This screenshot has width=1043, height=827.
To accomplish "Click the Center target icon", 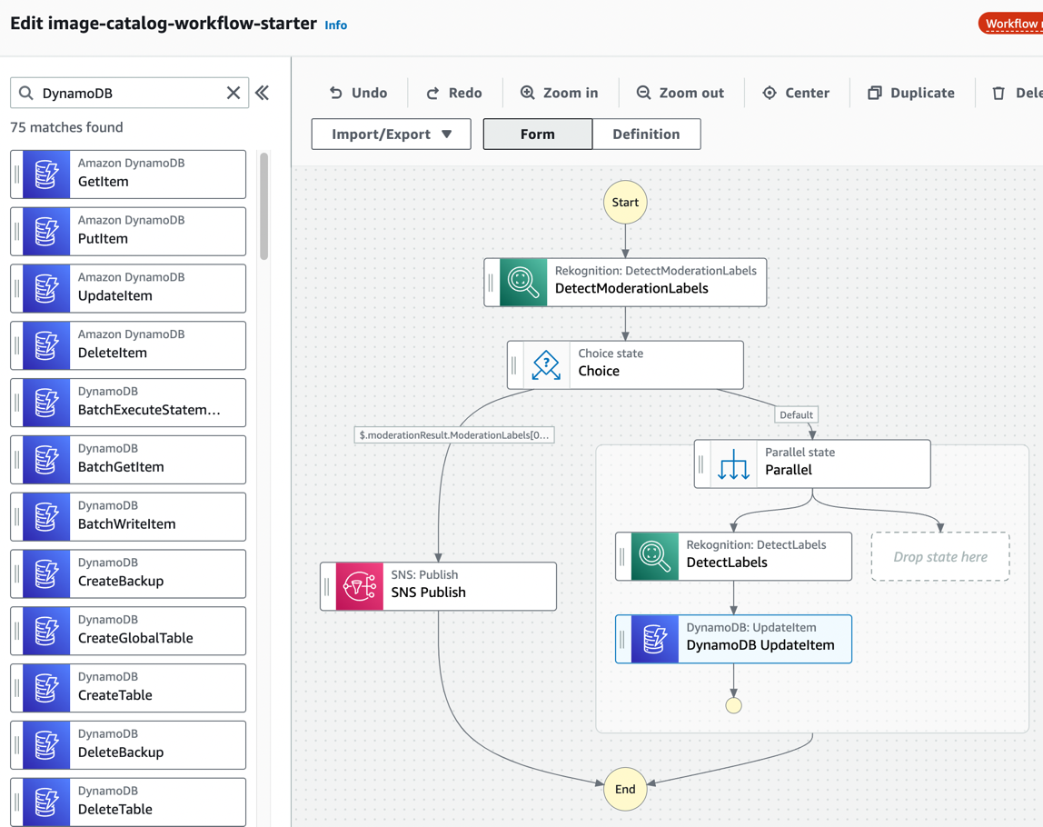I will (770, 93).
